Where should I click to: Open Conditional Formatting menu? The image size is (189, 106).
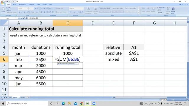89,10
